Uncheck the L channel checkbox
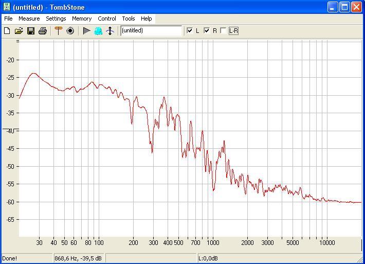The height and width of the screenshot is (264, 365). click(x=190, y=31)
